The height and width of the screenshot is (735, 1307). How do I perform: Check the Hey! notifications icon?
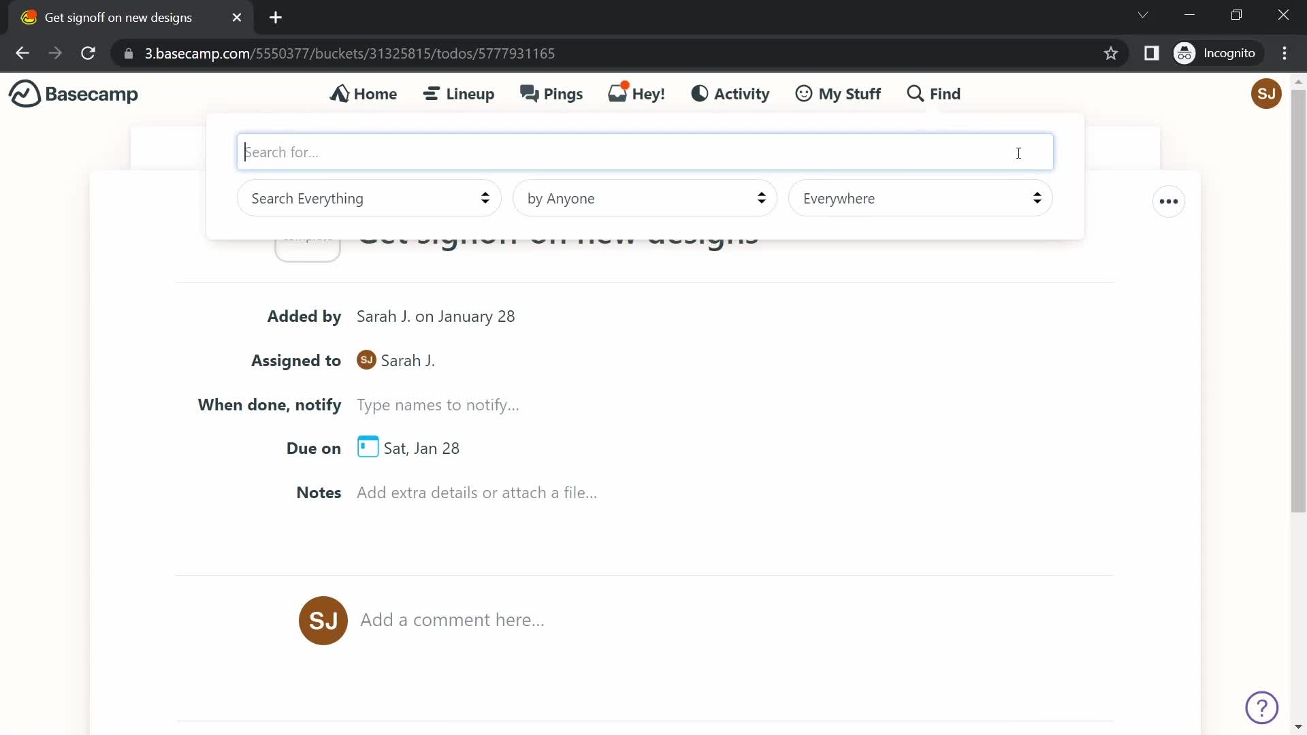637,93
